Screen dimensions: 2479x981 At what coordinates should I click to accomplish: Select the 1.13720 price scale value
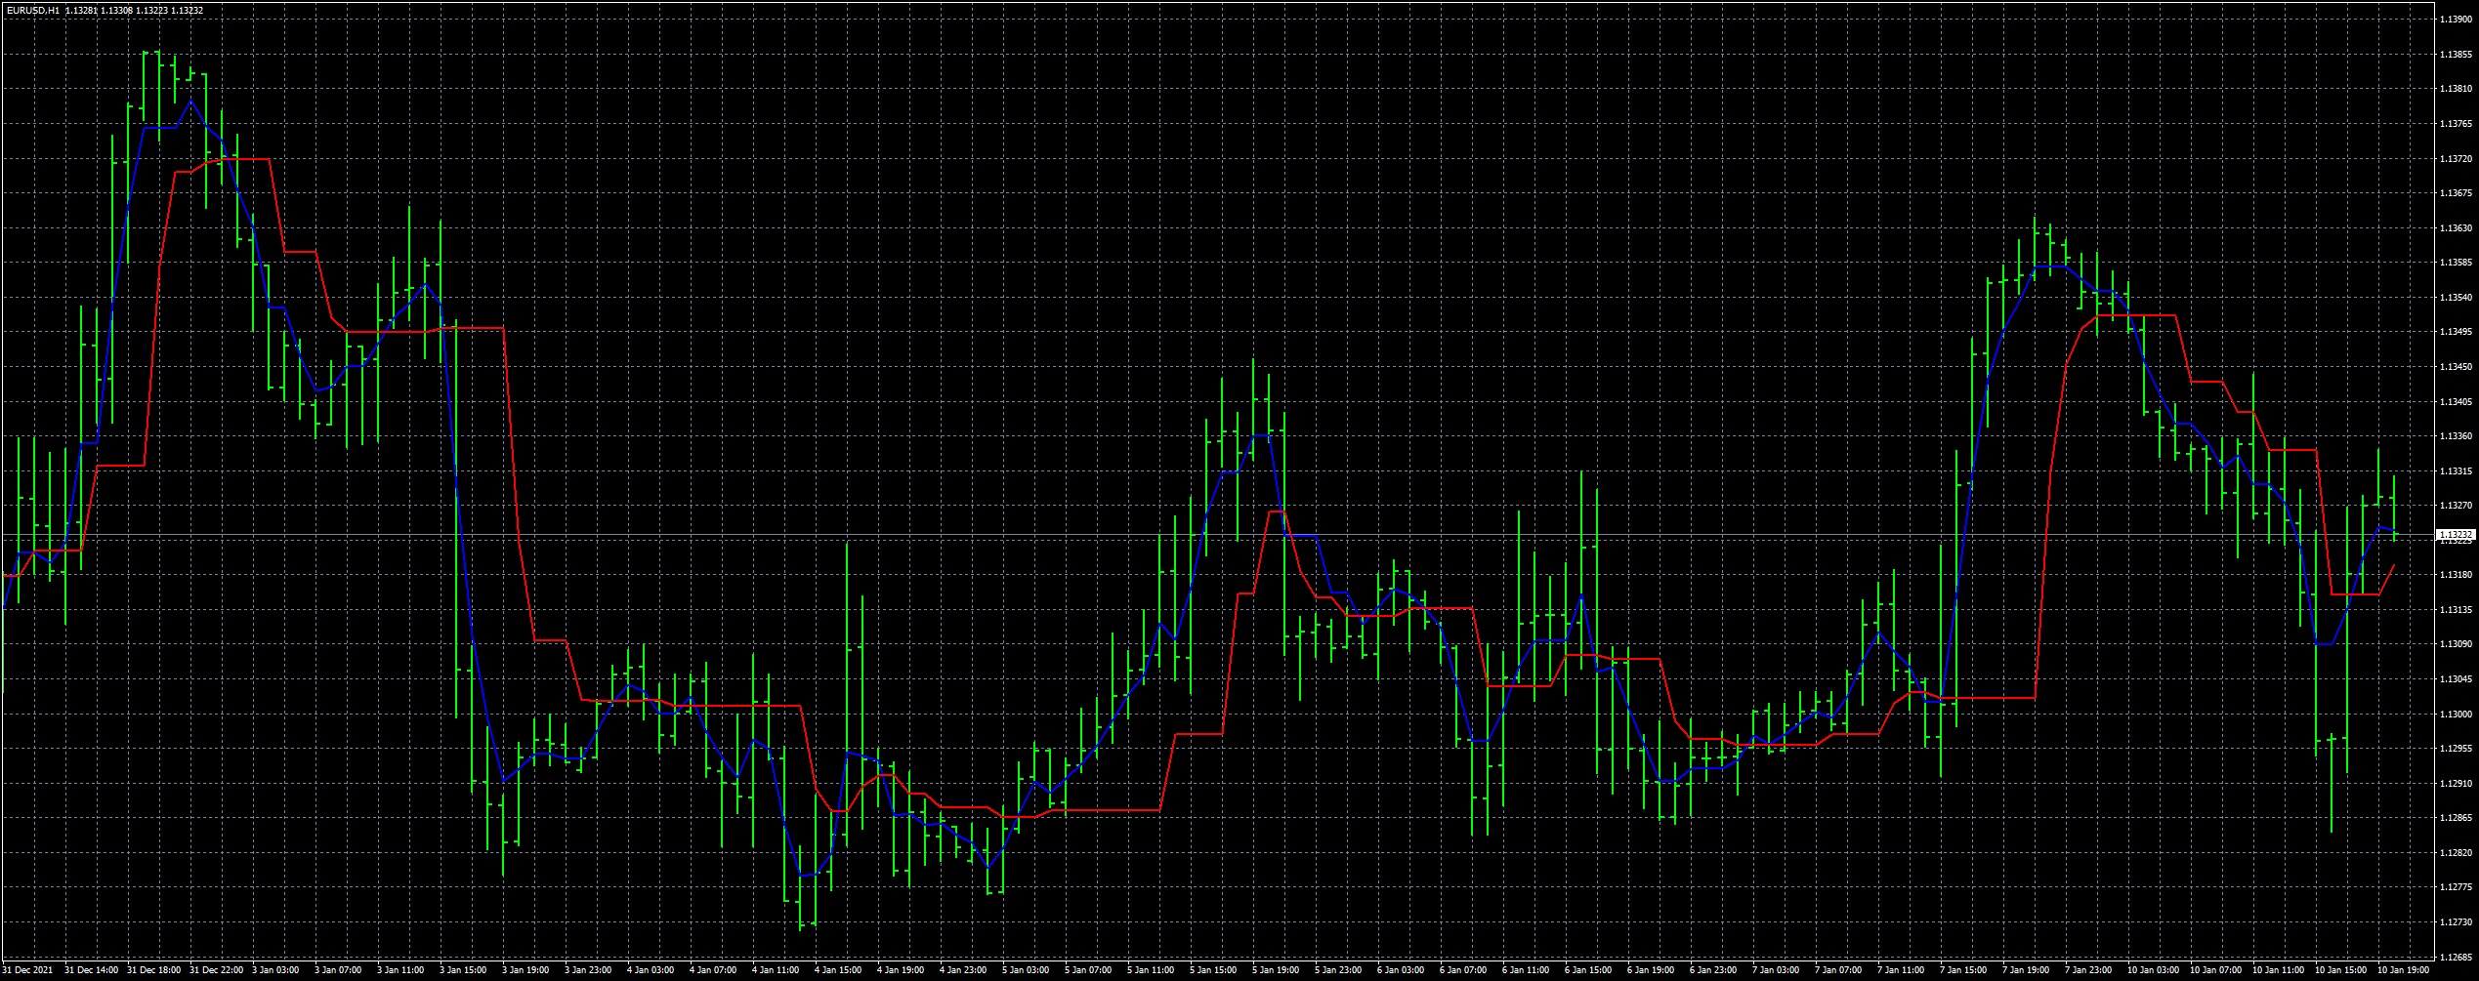[x=2456, y=158]
